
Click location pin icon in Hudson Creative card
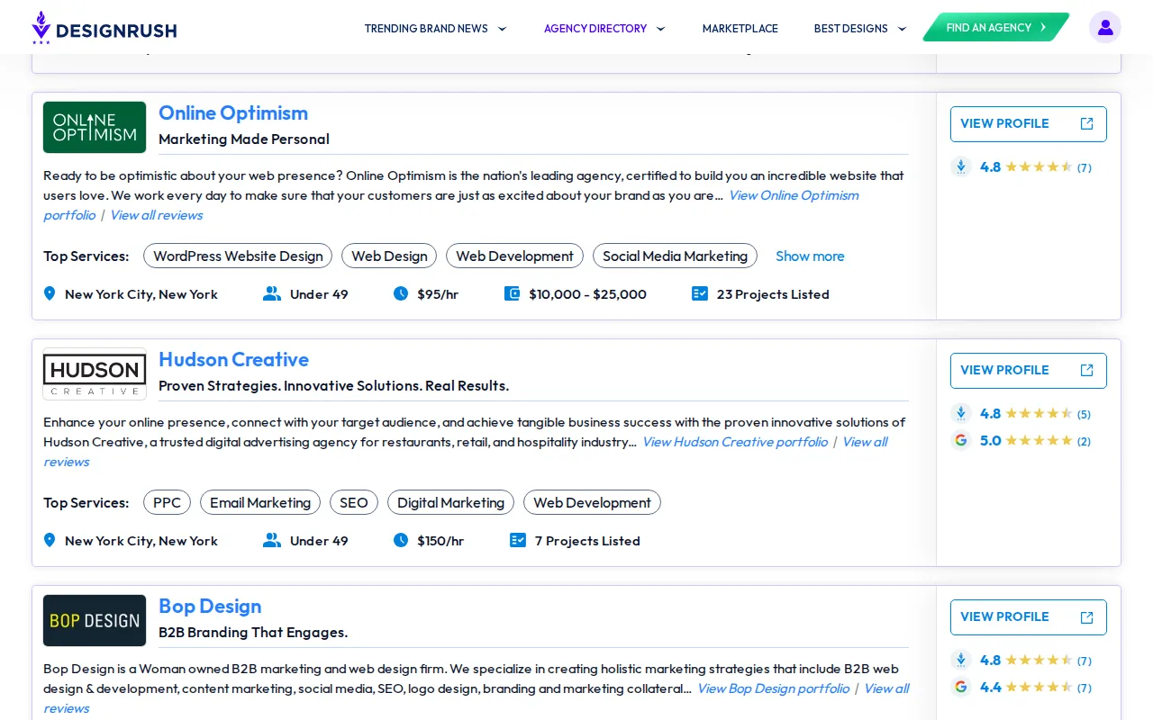[50, 540]
